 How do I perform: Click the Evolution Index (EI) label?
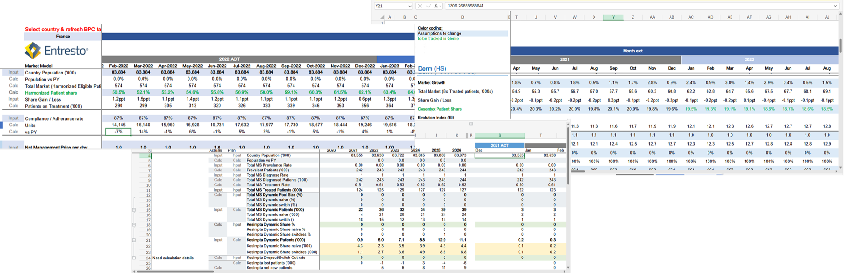coord(436,118)
